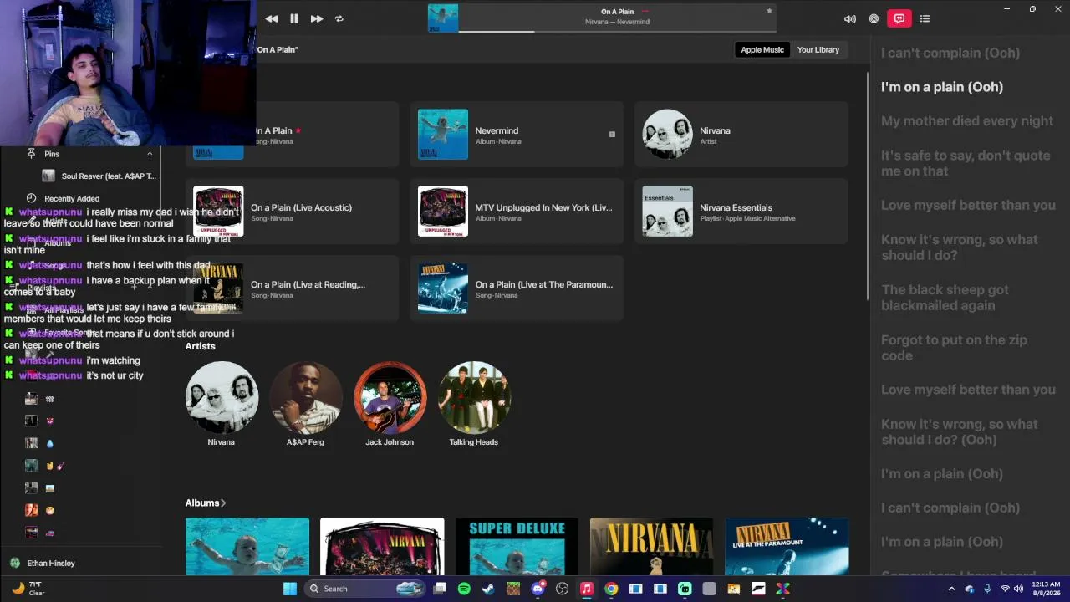Favorite the playing song with the star
The height and width of the screenshot is (602, 1070).
coord(769,11)
